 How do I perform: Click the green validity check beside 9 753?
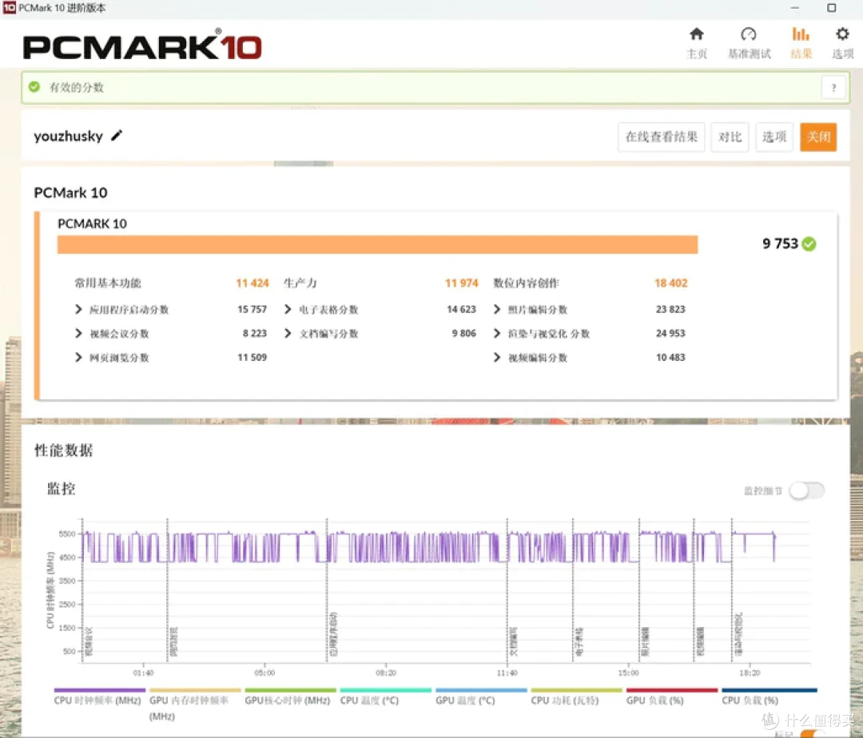pyautogui.click(x=809, y=244)
